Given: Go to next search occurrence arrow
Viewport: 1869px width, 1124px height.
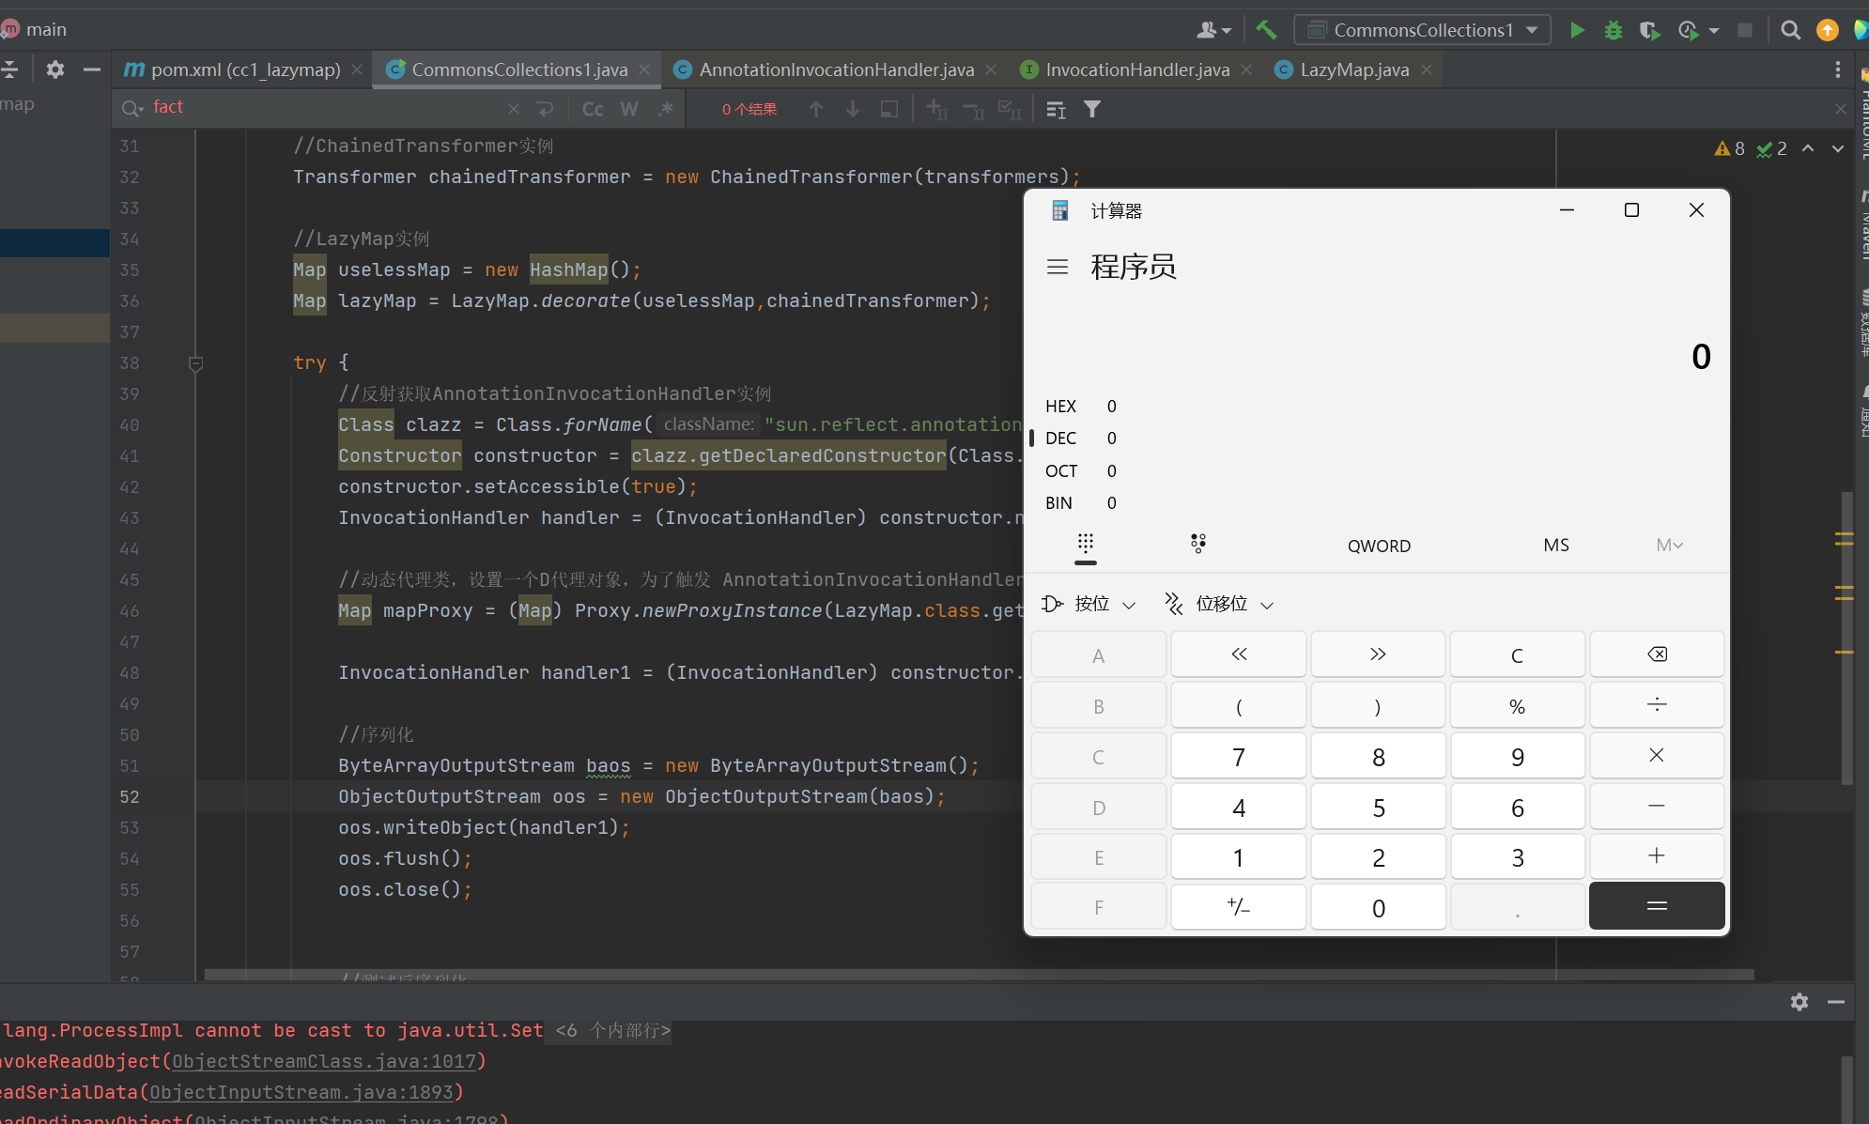Looking at the screenshot, I should pos(852,109).
